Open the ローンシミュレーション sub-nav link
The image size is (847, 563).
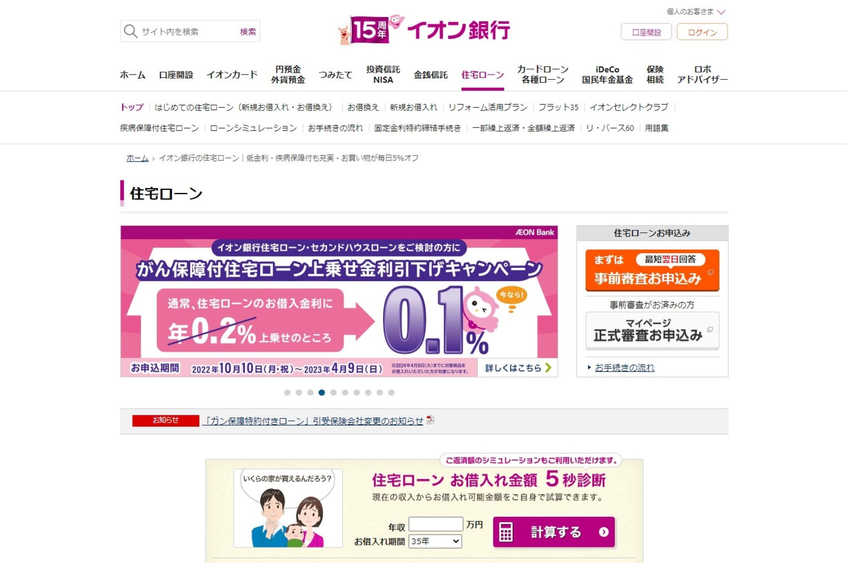[253, 128]
